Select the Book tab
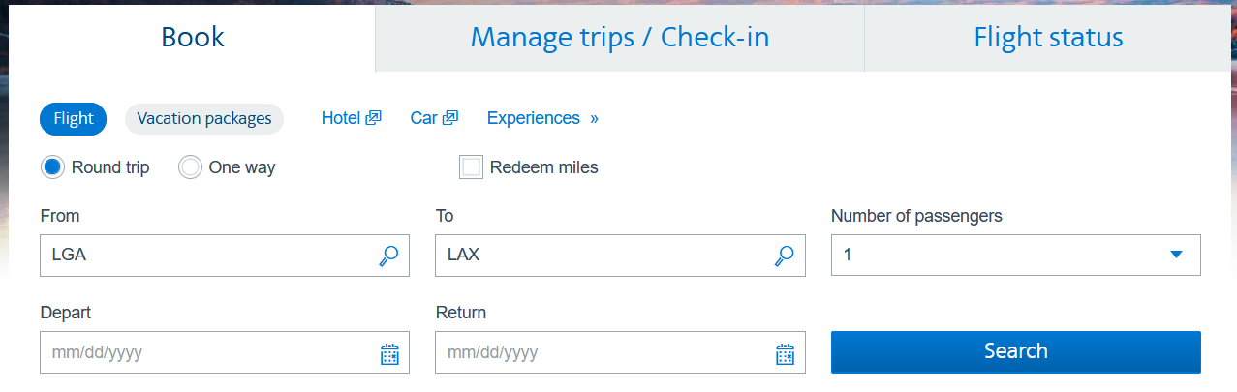 192,37
